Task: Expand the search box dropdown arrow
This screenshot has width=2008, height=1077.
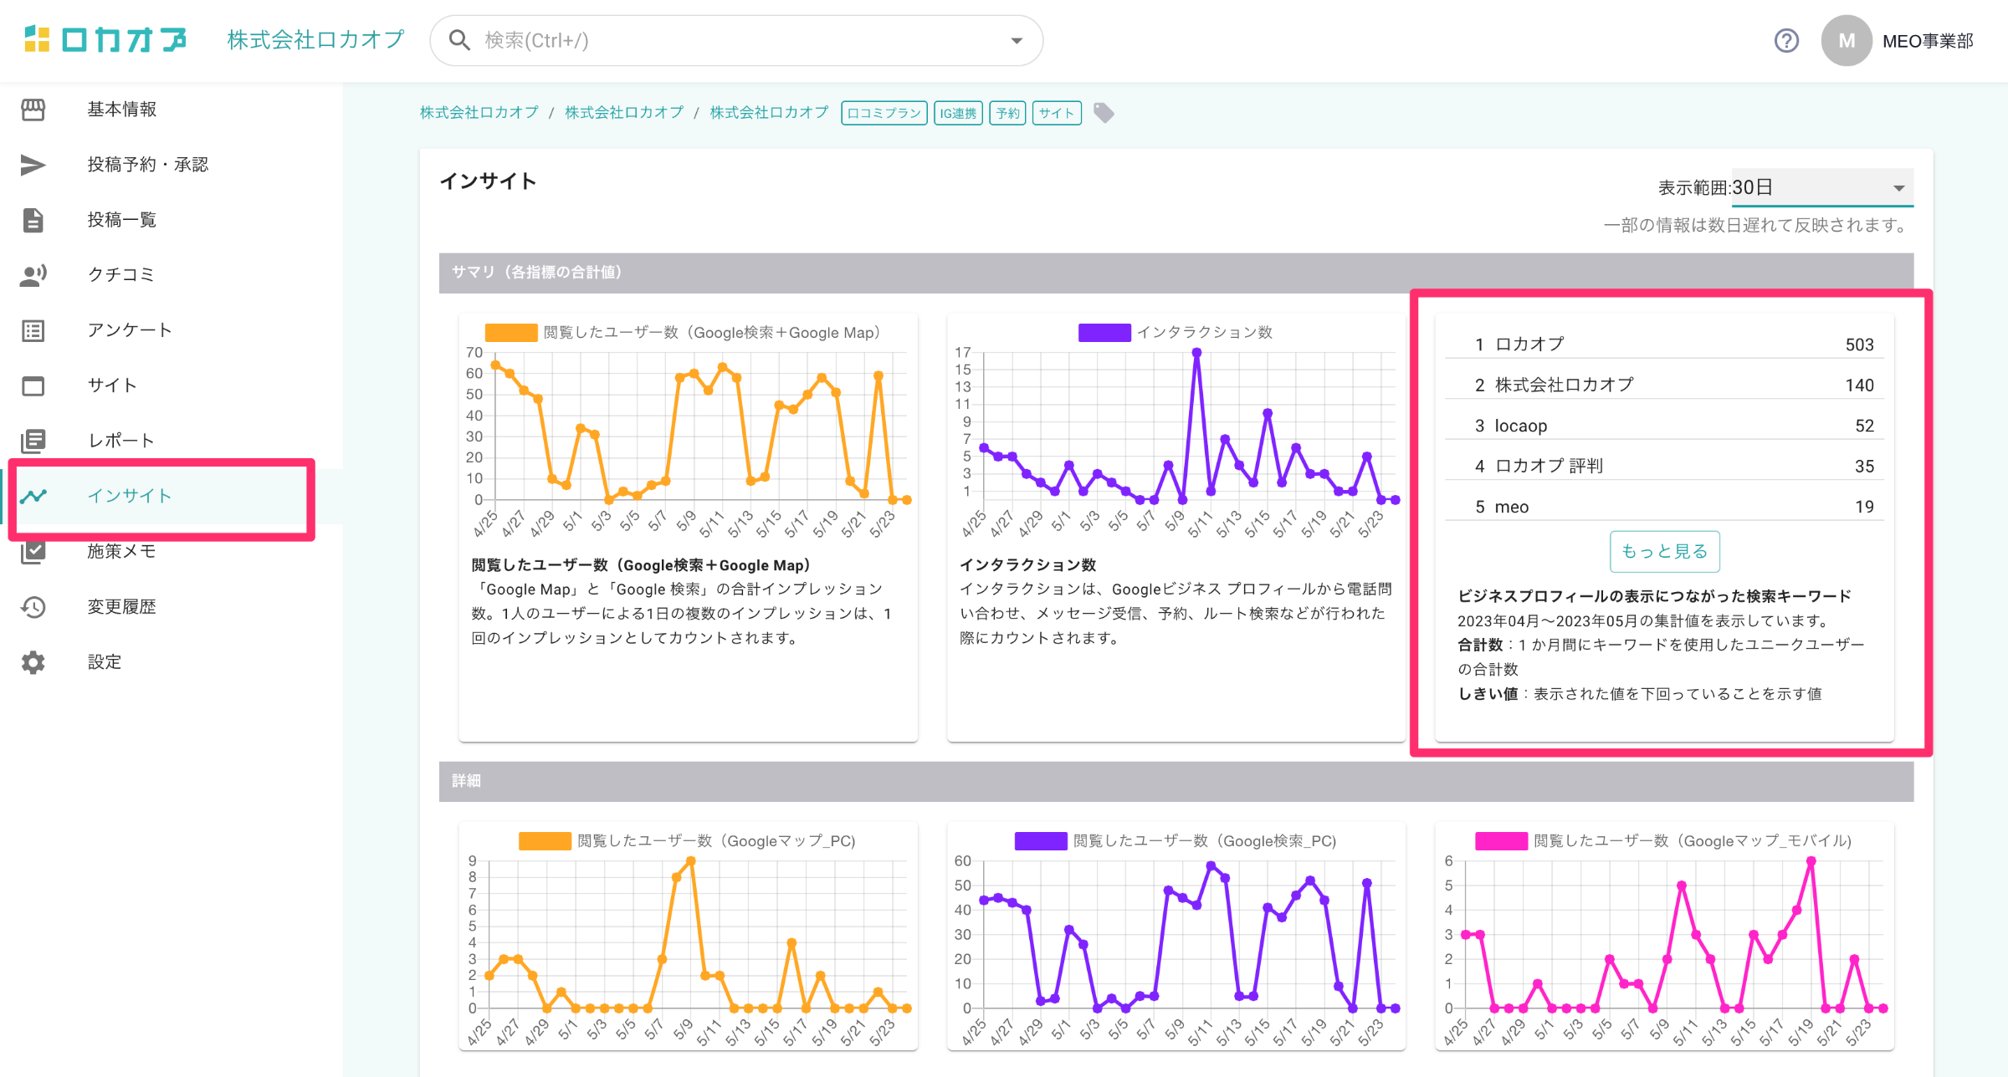Action: 1017,40
